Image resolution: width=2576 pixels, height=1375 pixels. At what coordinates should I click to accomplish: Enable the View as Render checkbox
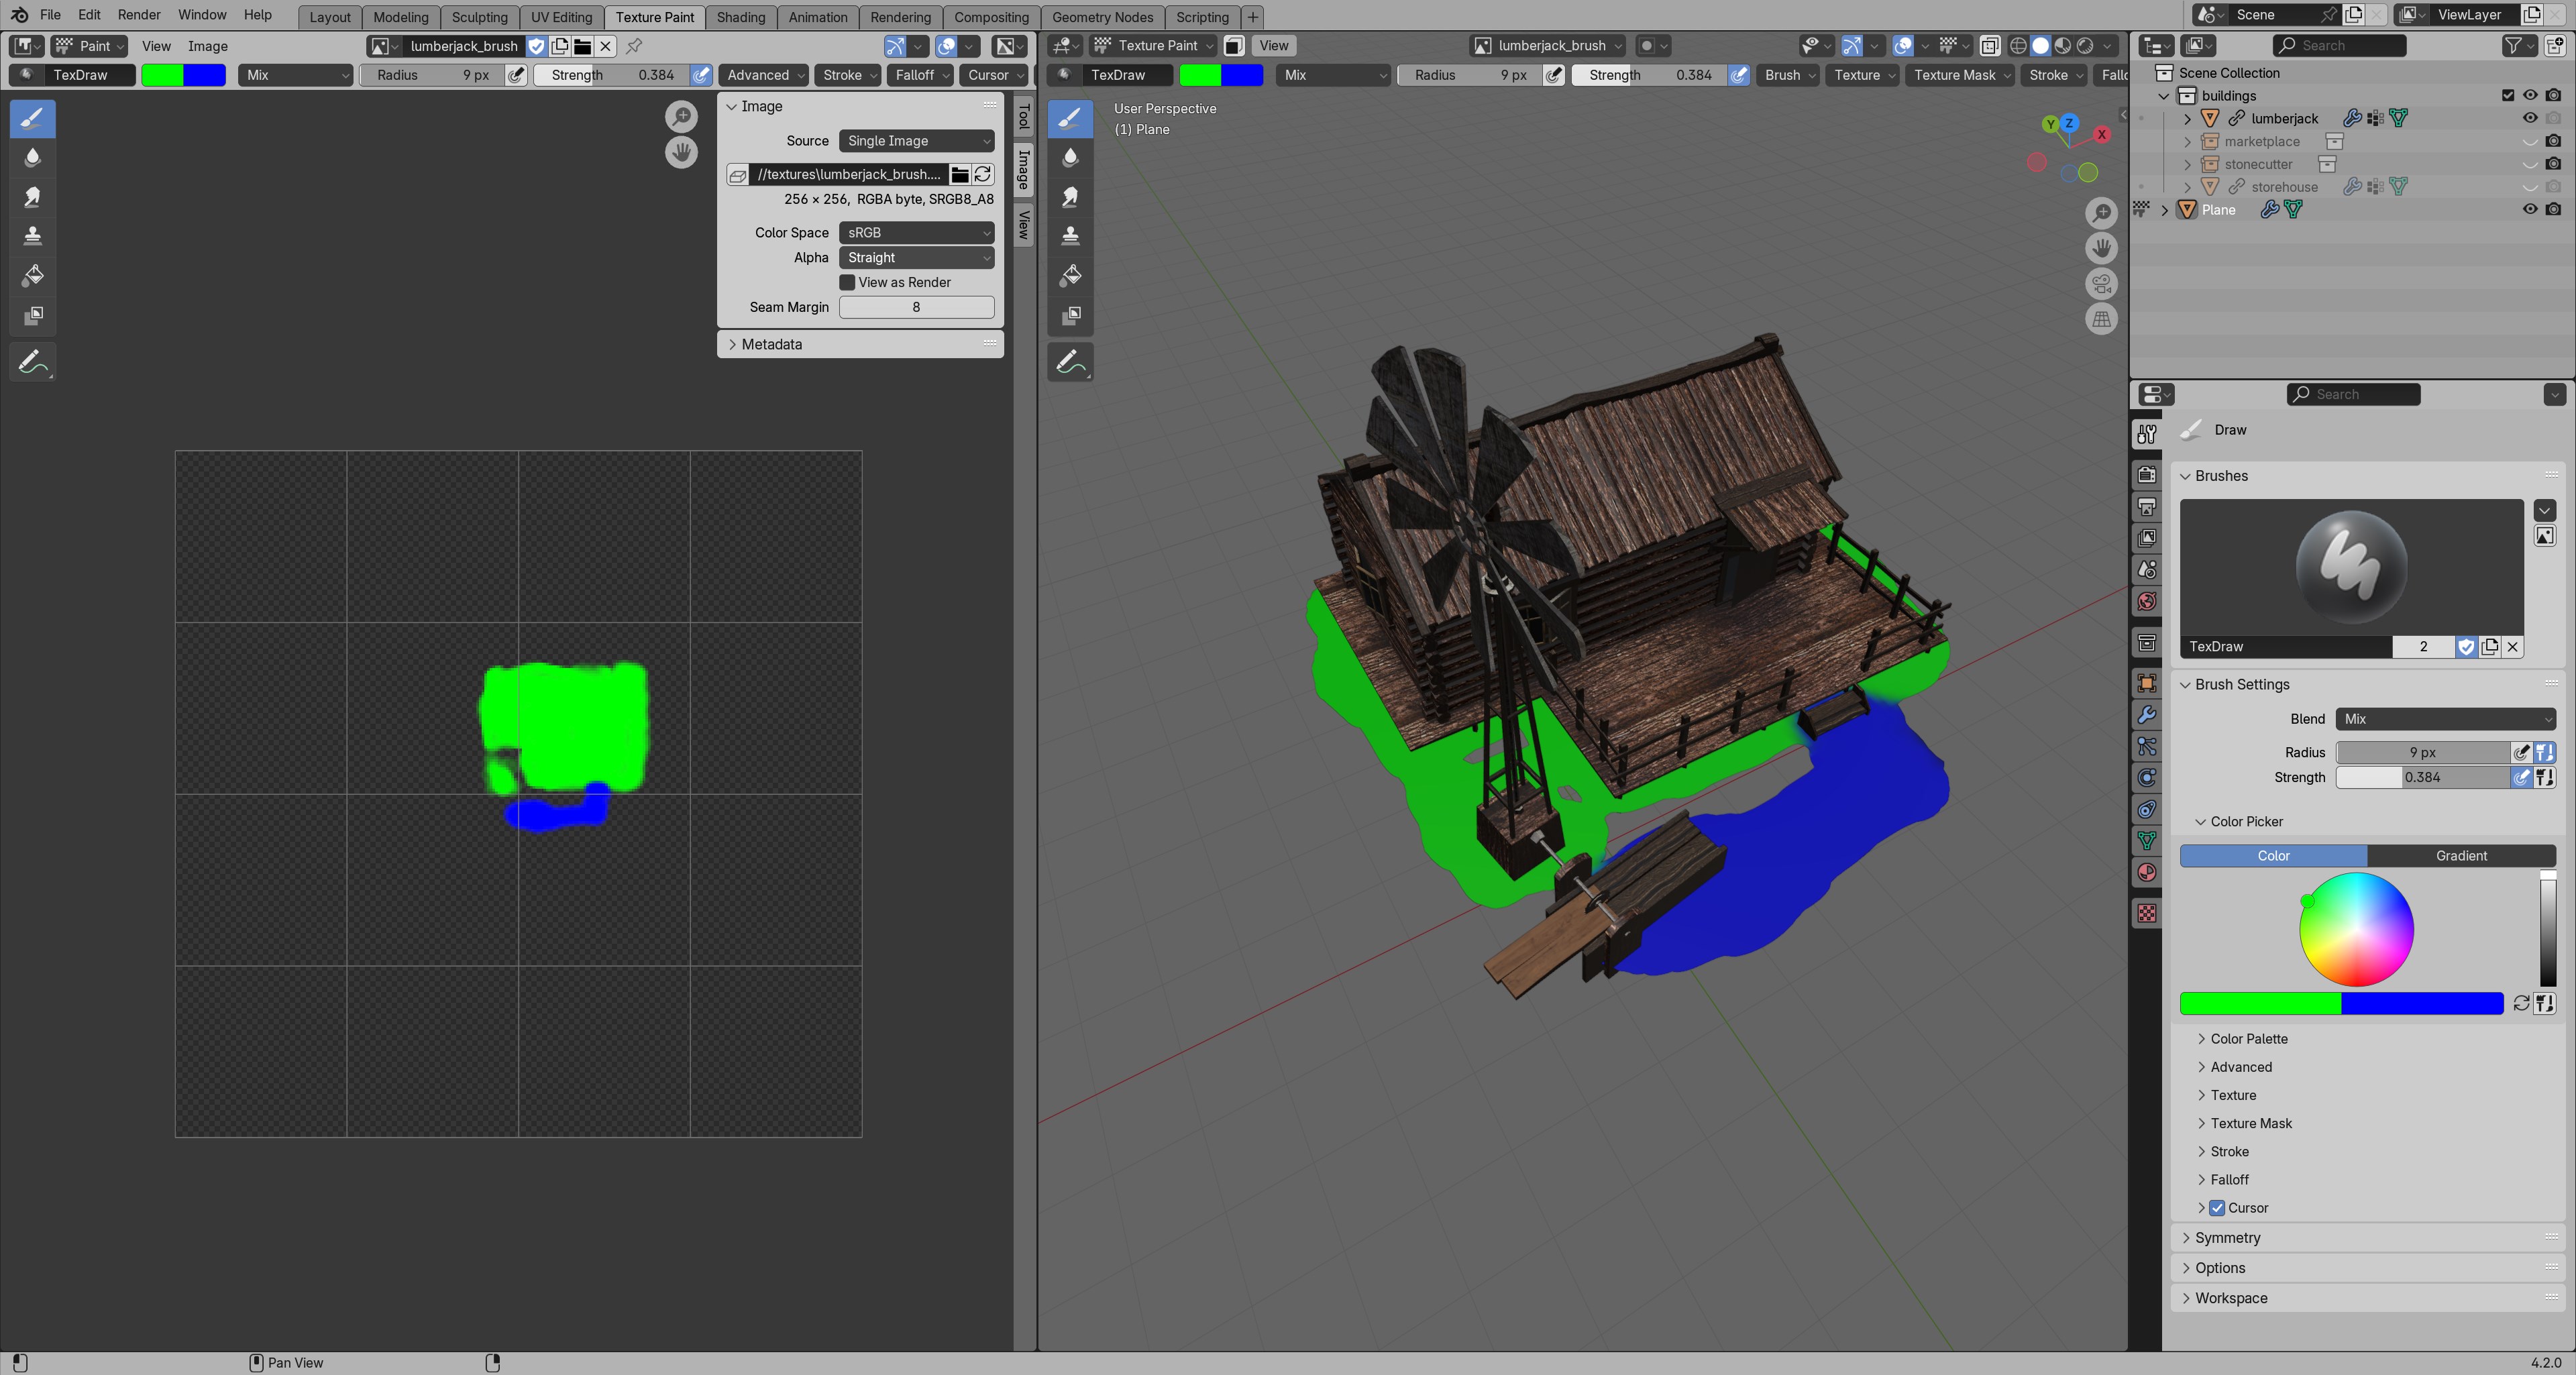pos(847,282)
